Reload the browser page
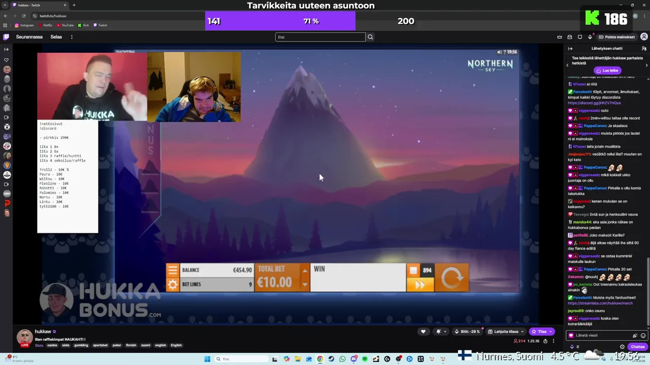This screenshot has width=650, height=365. pyautogui.click(x=23, y=16)
